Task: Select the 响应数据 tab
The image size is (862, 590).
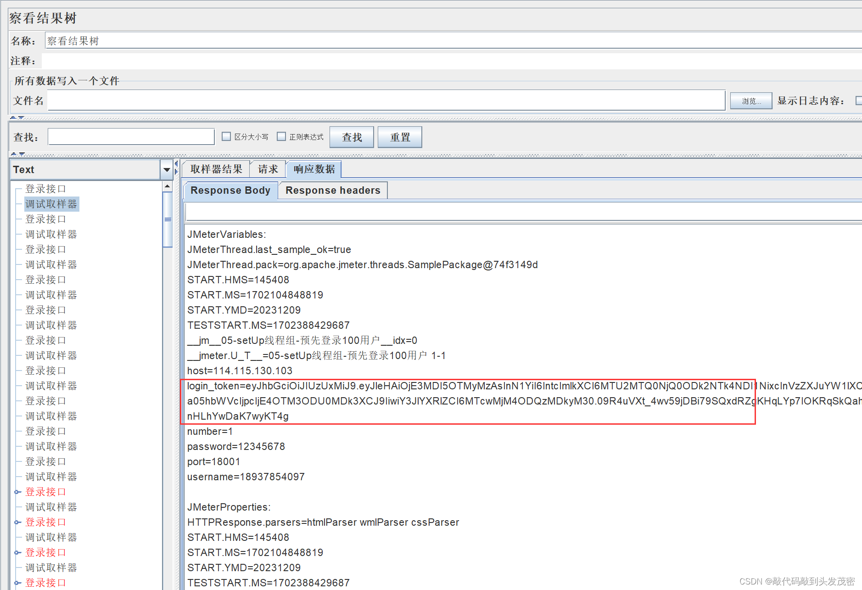Action: [314, 169]
